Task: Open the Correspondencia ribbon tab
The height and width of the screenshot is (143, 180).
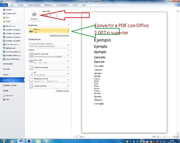Action: click(x=63, y=5)
